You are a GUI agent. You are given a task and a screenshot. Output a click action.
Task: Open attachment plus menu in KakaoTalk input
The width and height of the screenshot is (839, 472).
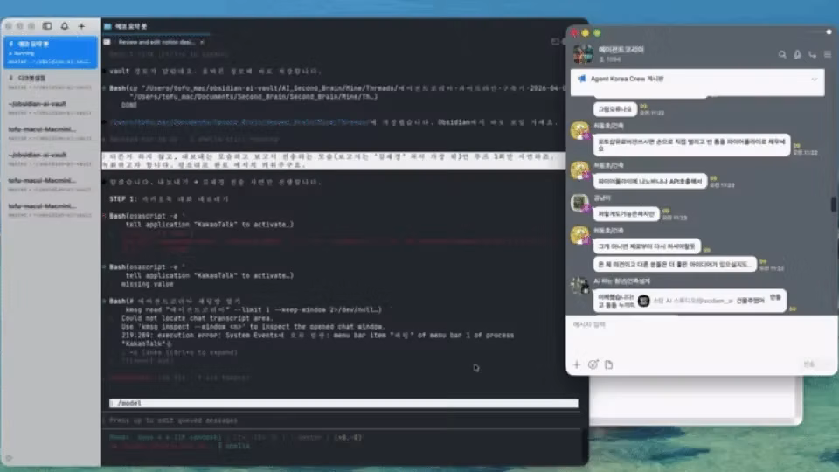pyautogui.click(x=576, y=364)
